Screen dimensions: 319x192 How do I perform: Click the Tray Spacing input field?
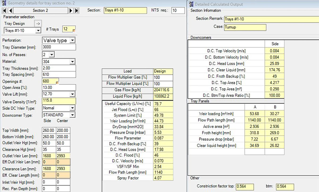59,75
